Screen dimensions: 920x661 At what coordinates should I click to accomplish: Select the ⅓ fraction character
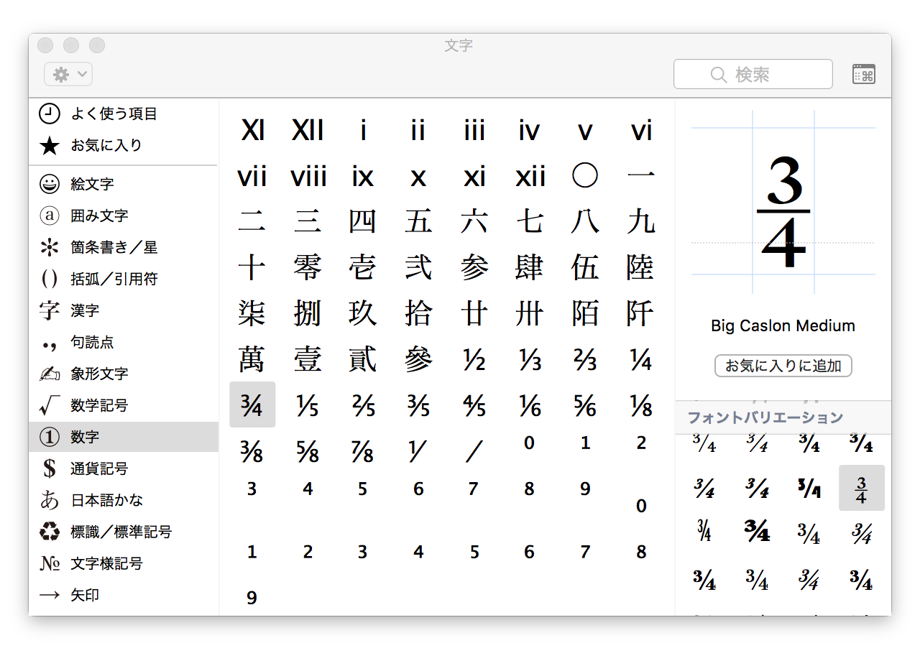click(x=529, y=361)
